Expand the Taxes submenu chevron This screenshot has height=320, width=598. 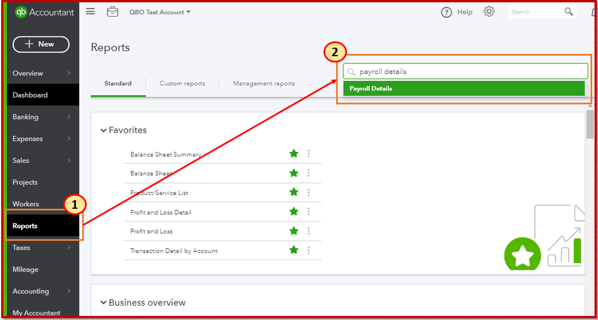(69, 247)
